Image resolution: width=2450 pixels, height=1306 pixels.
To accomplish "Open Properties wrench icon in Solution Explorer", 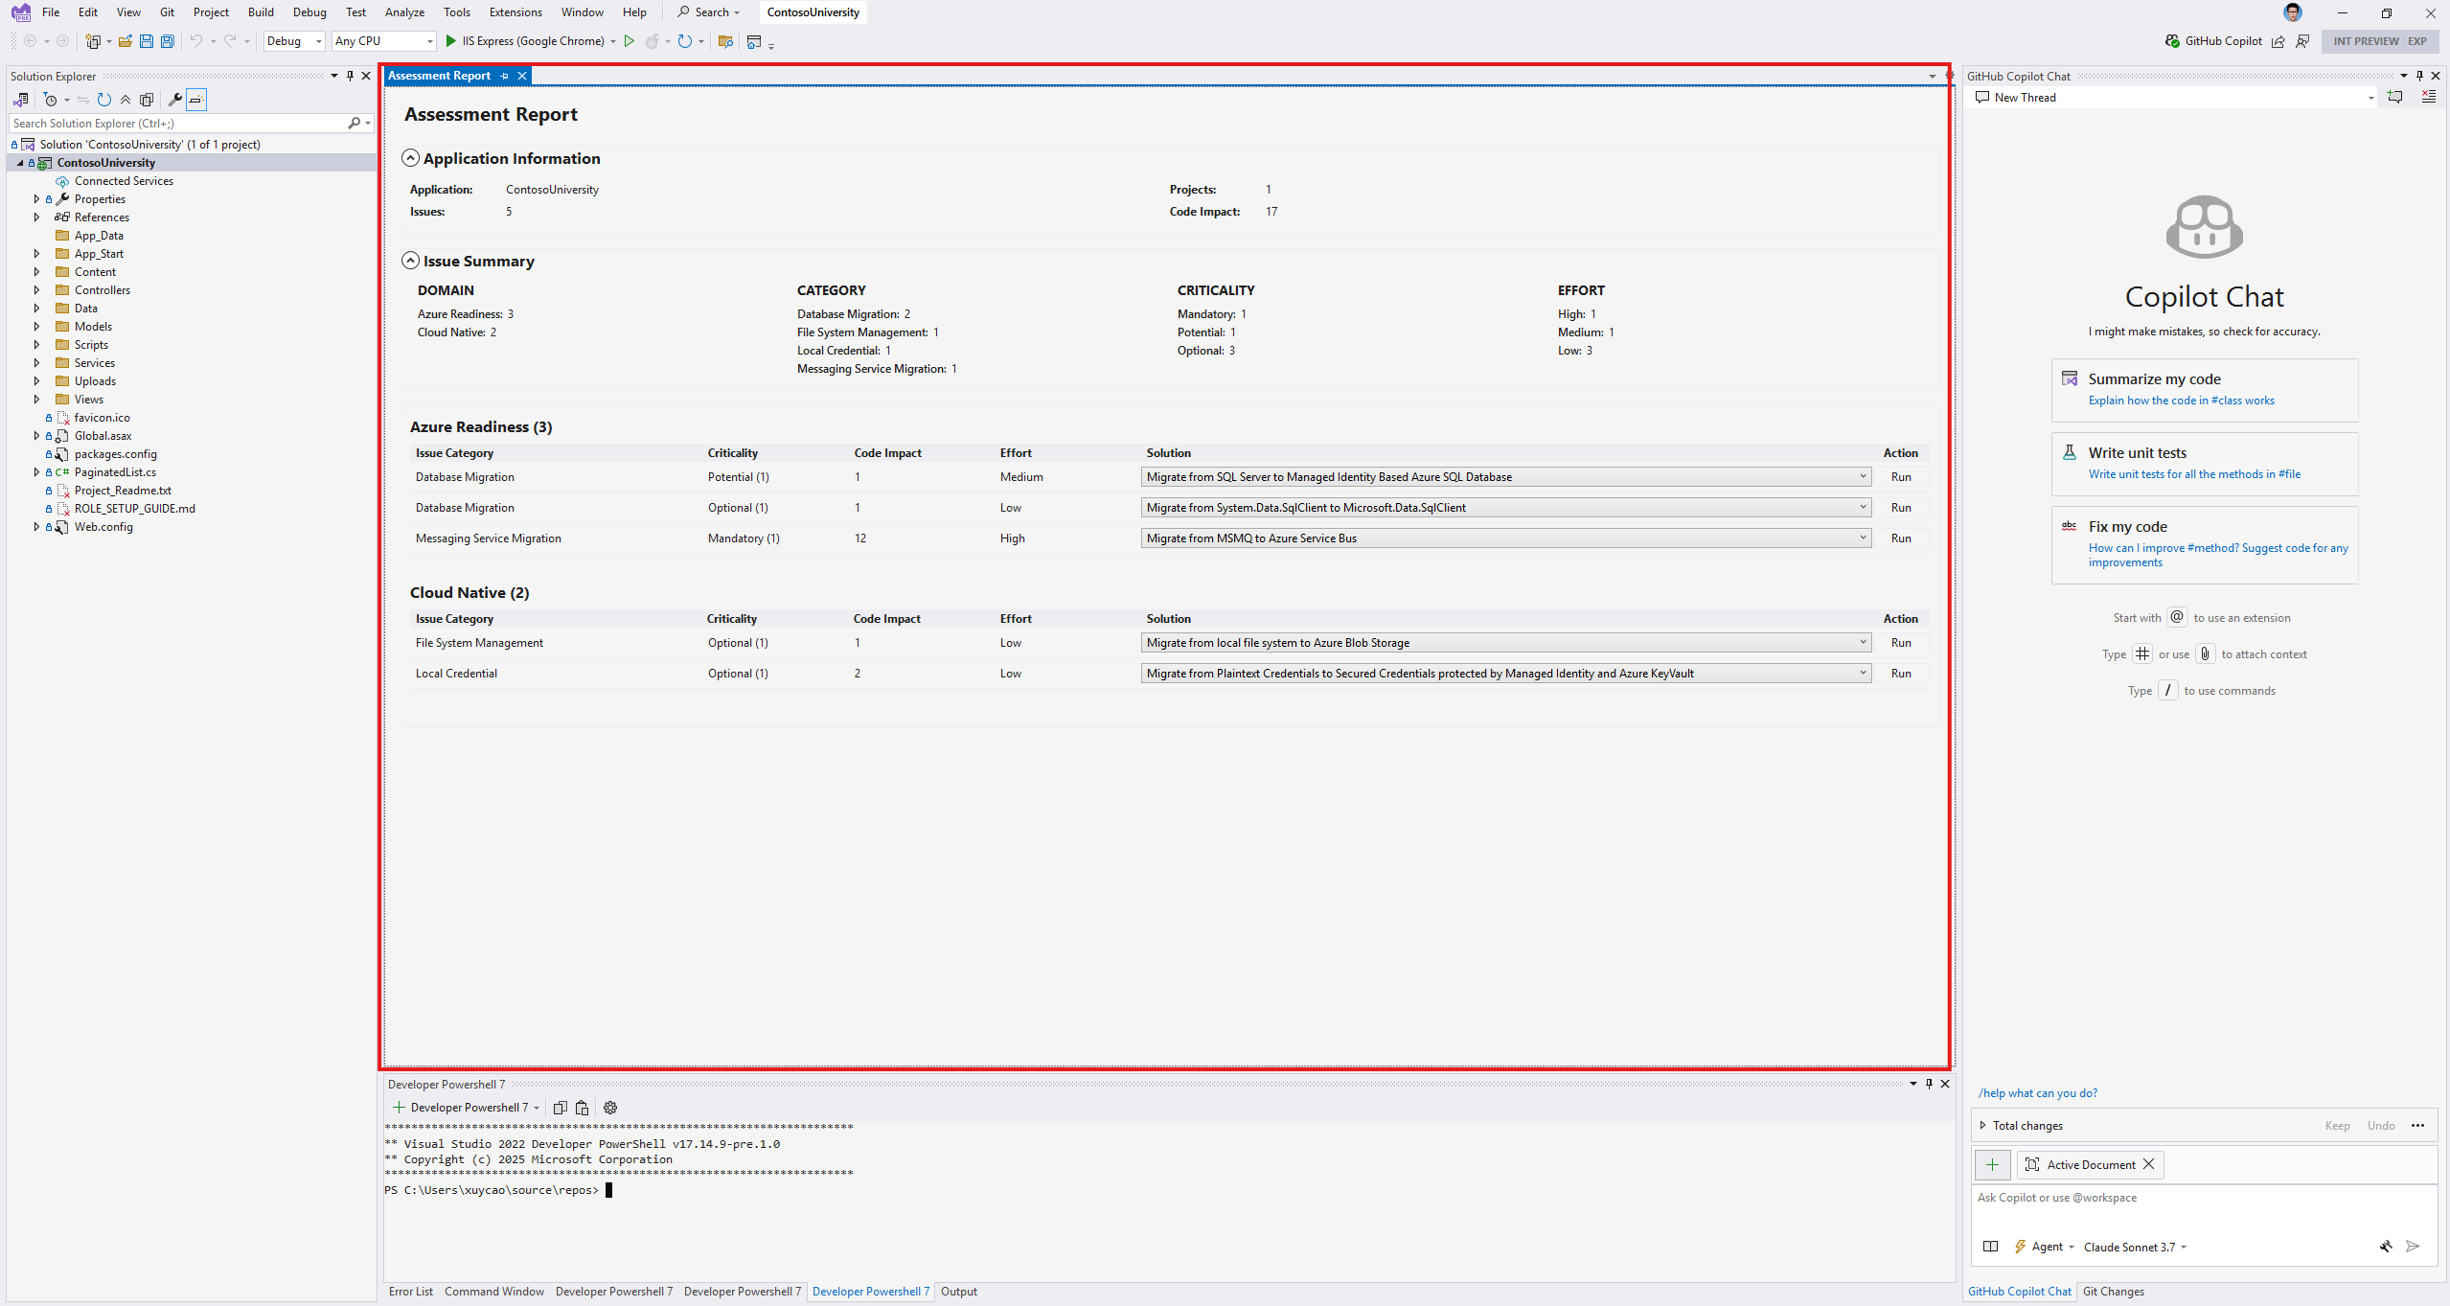I will [x=175, y=100].
